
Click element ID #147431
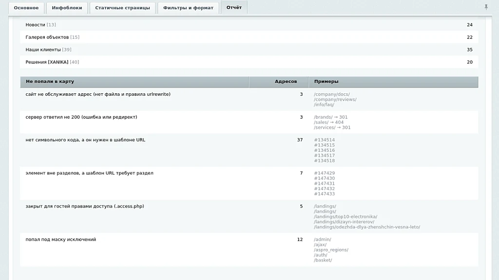(x=324, y=183)
